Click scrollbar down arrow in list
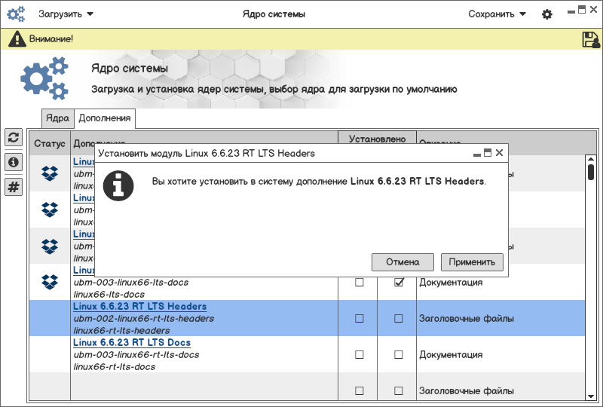This screenshot has height=407, width=603. point(591,396)
